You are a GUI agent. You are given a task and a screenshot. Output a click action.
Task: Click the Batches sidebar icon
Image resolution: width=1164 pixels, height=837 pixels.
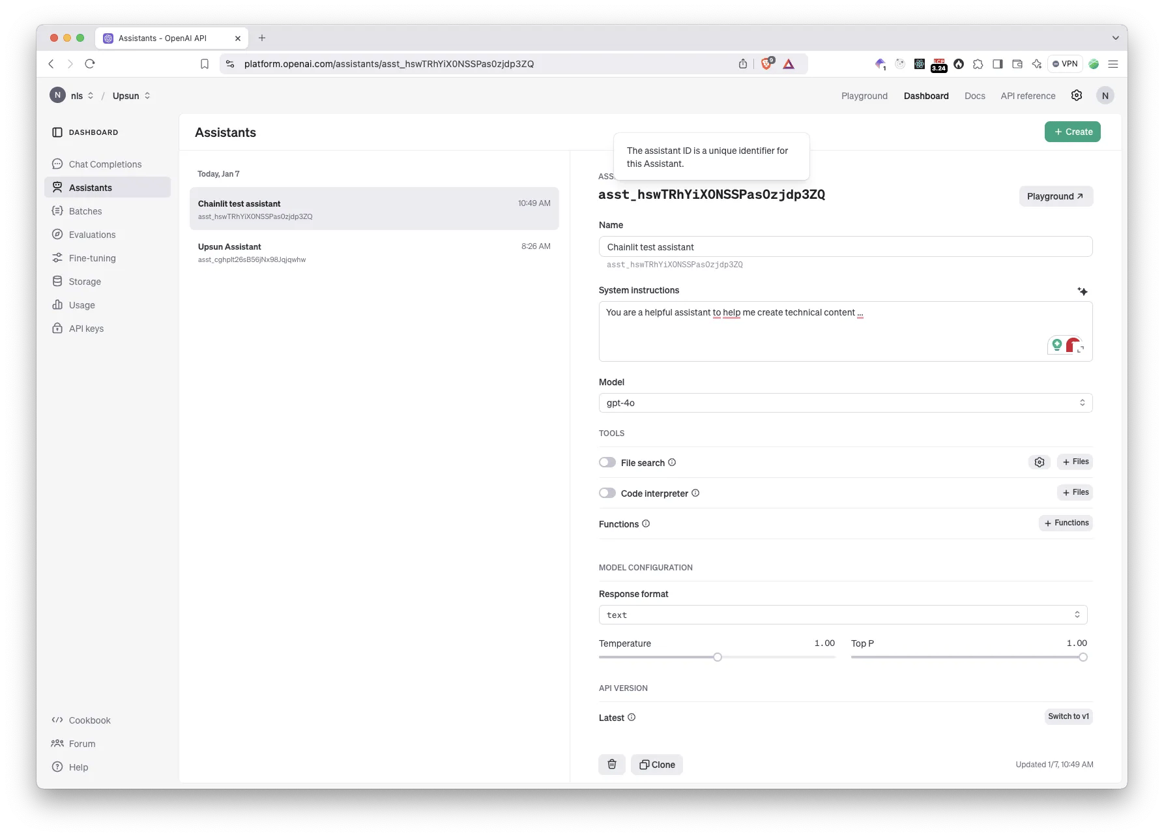click(x=57, y=211)
